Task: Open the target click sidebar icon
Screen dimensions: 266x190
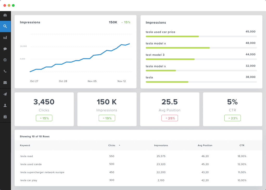Action: 5,60
